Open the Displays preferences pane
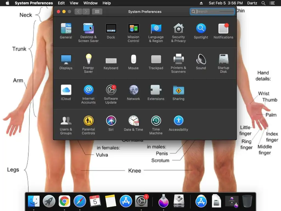This screenshot has height=211, width=281. (66, 62)
